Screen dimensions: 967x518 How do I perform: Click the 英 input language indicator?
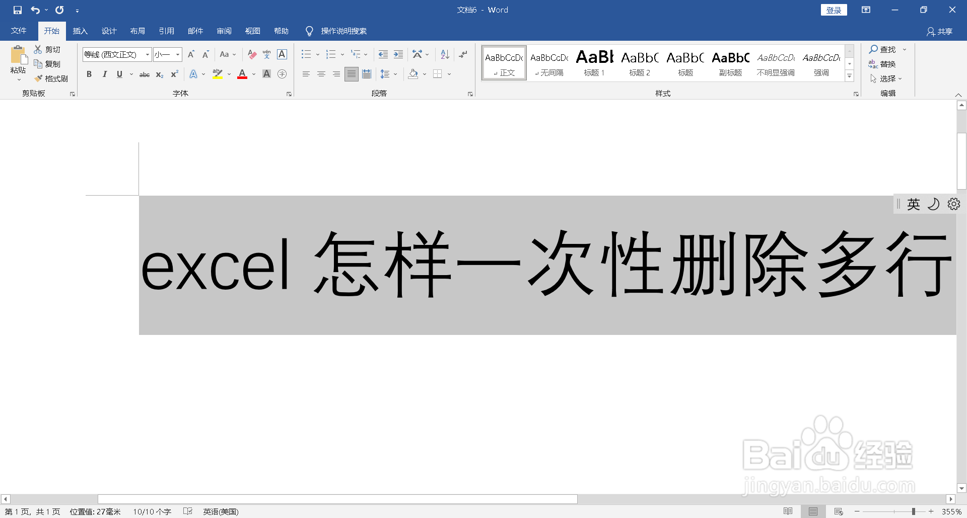[913, 204]
